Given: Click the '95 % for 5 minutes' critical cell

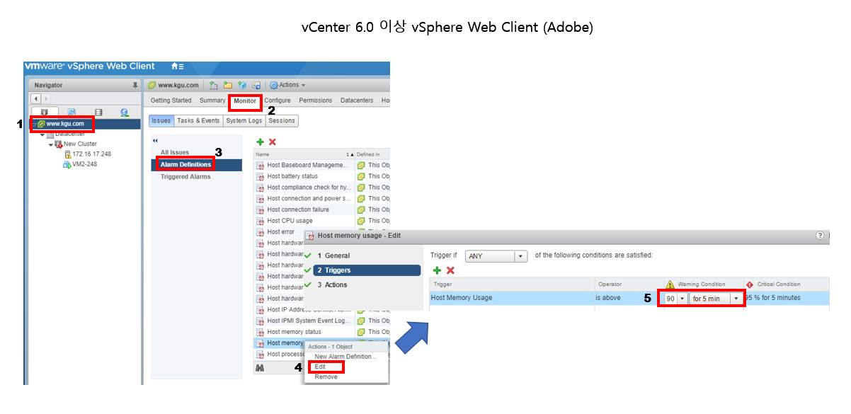Looking at the screenshot, I should point(773,298).
